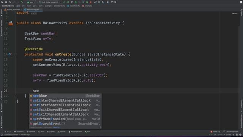Viewport: 243px width, 137px height.
Task: Click the class gutter icon on line 8
Action: pos(11,23)
